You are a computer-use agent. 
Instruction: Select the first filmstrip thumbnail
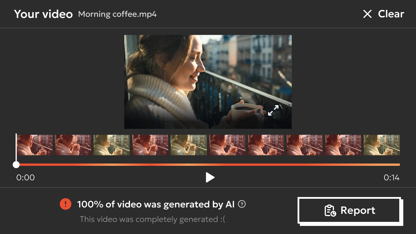35,145
